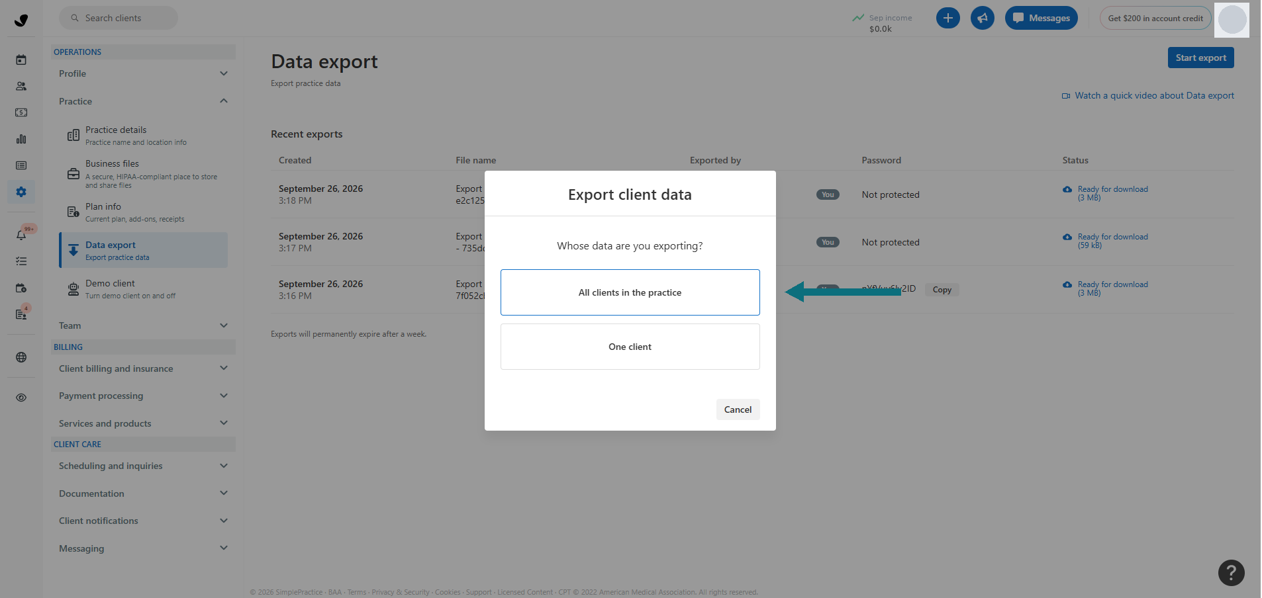Expand the Messaging section
1262x598 pixels.
click(x=143, y=548)
